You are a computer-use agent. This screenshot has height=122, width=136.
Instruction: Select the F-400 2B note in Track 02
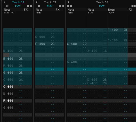point(45,44)
